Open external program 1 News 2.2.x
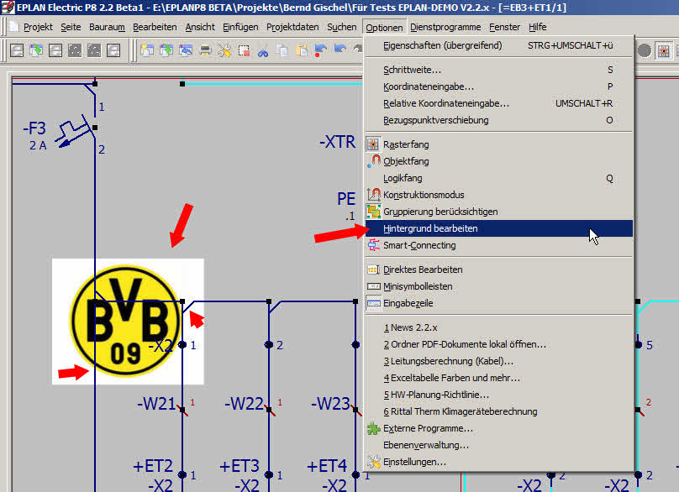The height and width of the screenshot is (492, 679). pos(499,327)
